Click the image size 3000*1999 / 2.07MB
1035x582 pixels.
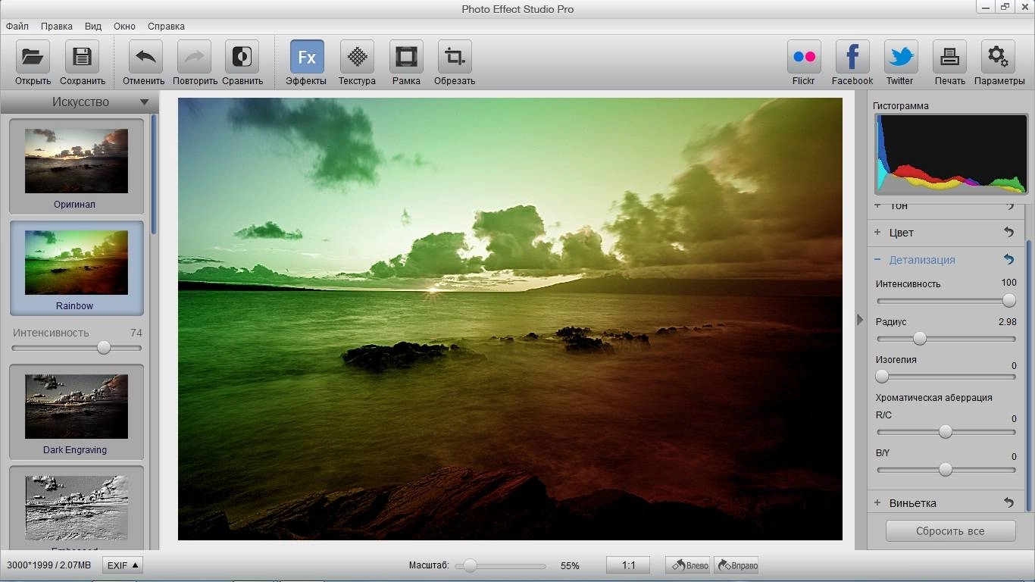pos(48,565)
